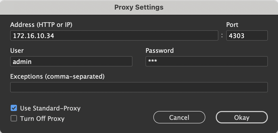Click the "User" label text

(17, 50)
